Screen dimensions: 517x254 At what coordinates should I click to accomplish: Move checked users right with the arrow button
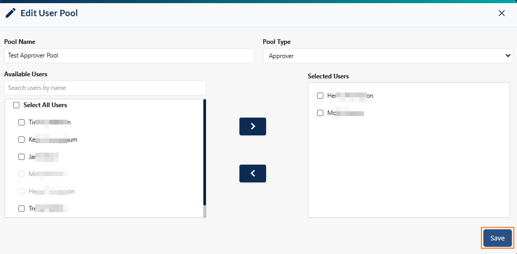[252, 126]
